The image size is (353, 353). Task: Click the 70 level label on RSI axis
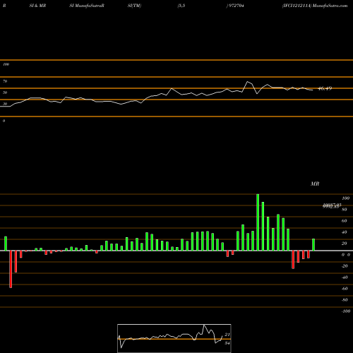tap(5, 81)
